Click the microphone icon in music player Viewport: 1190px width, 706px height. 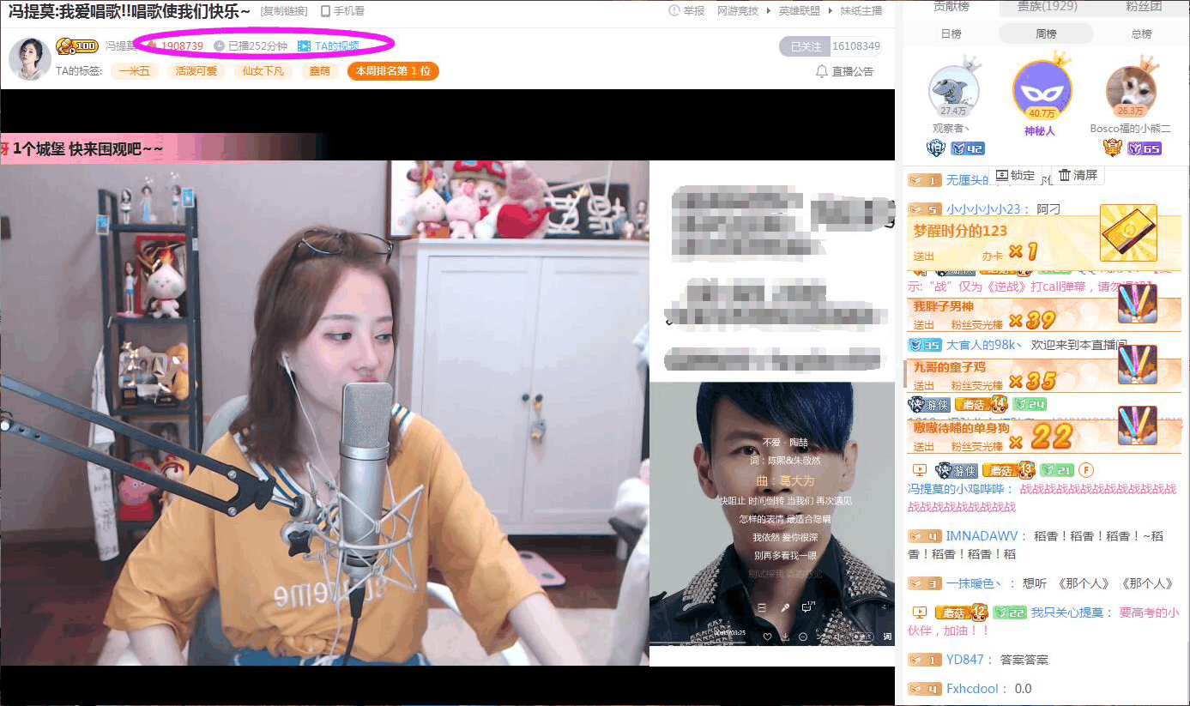coord(784,607)
